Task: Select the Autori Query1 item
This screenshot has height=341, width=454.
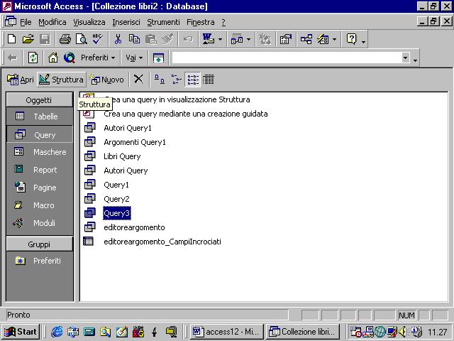Action: point(128,128)
